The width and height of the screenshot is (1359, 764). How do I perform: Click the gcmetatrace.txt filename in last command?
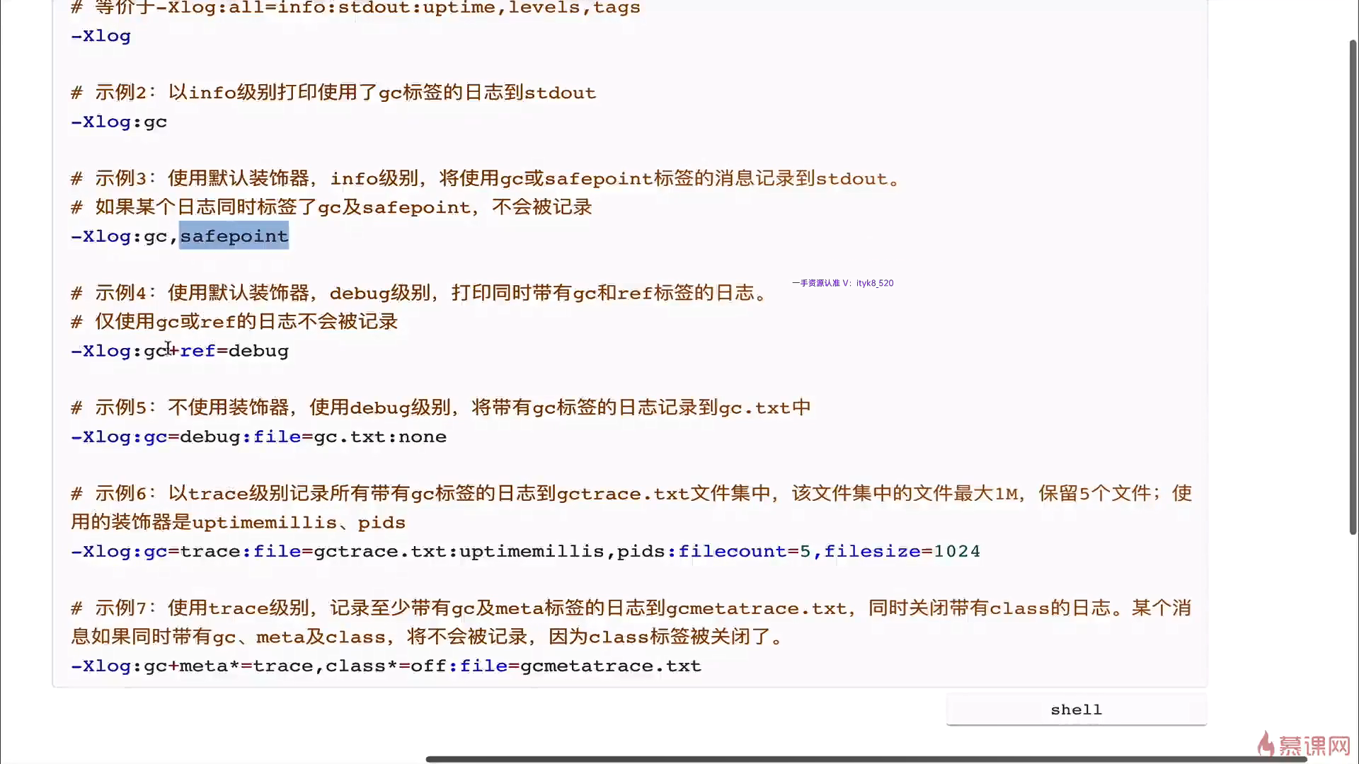(x=610, y=666)
